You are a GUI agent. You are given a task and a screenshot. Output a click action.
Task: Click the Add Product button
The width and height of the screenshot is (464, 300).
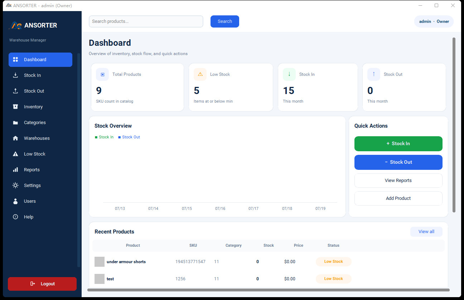(398, 198)
